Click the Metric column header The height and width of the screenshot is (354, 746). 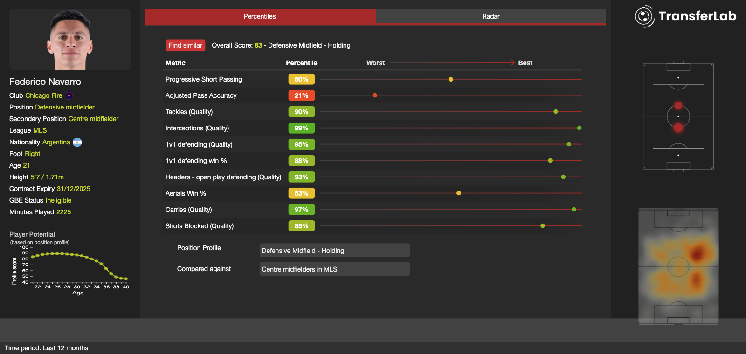[175, 63]
